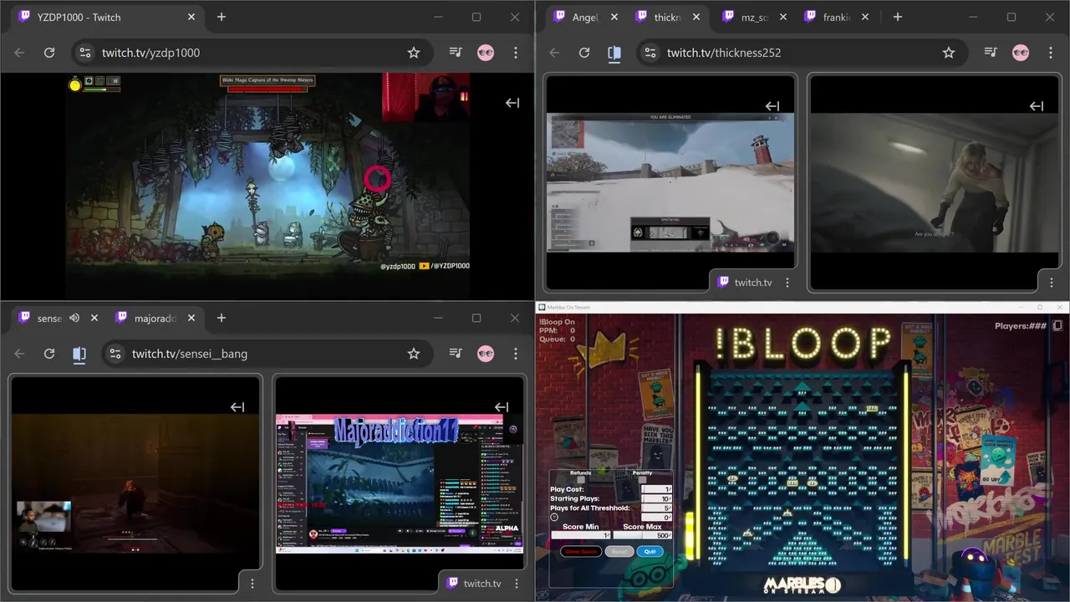Screen dimensions: 1070x602
Task: Enable the Penalty checkbox in Marbles On Stream
Action: click(x=642, y=480)
